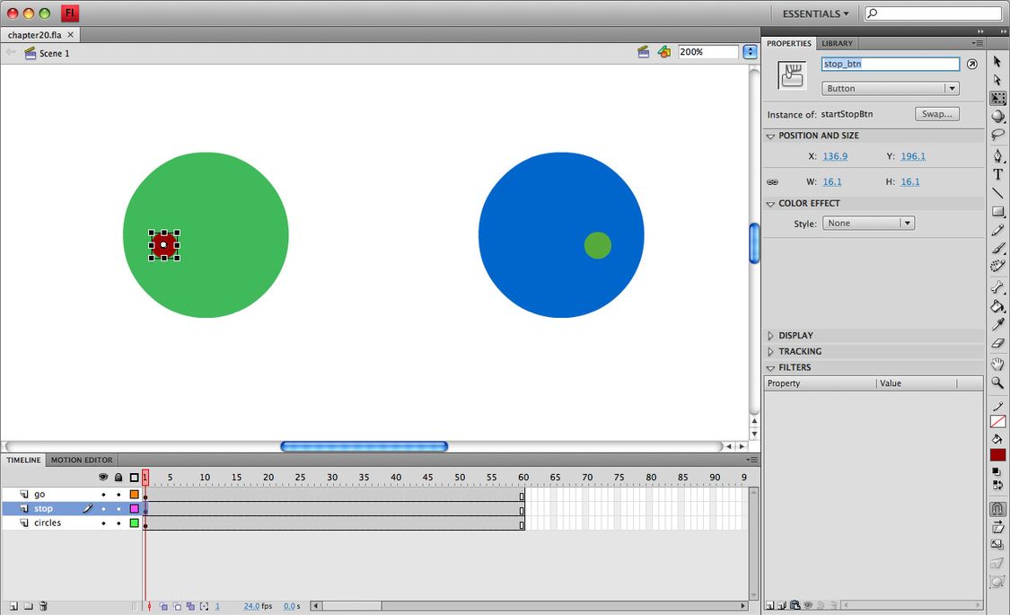This screenshot has height=615, width=1010.
Task: Open the Essentials workspace menu
Action: [x=814, y=13]
